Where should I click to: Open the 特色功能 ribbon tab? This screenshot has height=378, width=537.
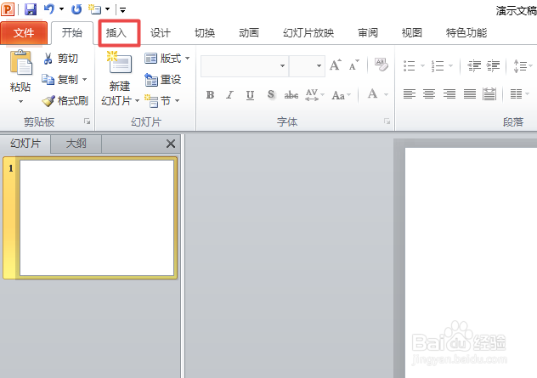[x=466, y=33]
